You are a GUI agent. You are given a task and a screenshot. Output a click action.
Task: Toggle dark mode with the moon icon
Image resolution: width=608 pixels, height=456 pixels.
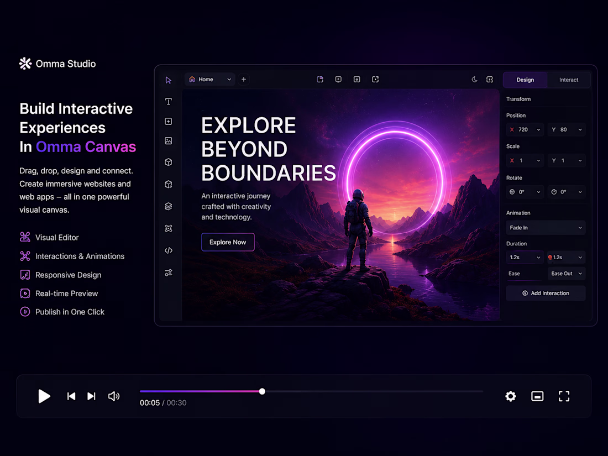click(x=474, y=79)
